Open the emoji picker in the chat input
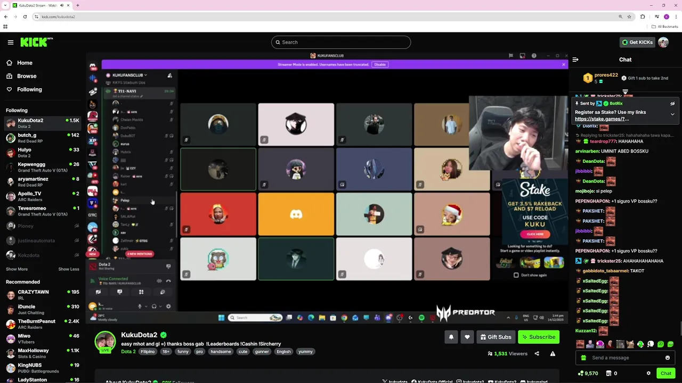This screenshot has height=383, width=682. click(x=668, y=358)
